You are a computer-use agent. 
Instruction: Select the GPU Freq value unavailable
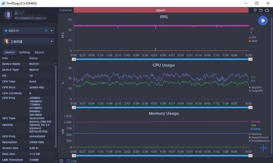(37, 137)
